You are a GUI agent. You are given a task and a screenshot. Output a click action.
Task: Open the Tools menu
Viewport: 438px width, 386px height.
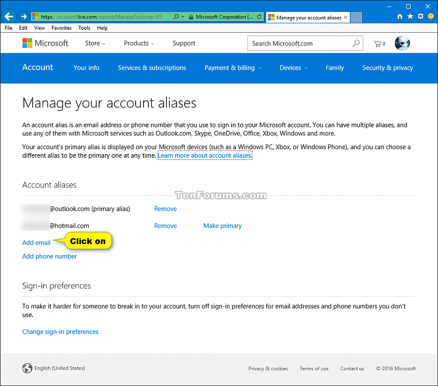(x=84, y=28)
